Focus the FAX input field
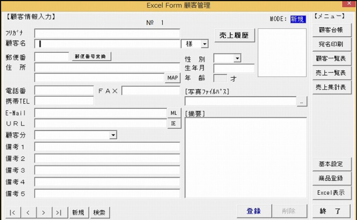The width and height of the screenshot is (357, 220). pyautogui.click(x=151, y=91)
